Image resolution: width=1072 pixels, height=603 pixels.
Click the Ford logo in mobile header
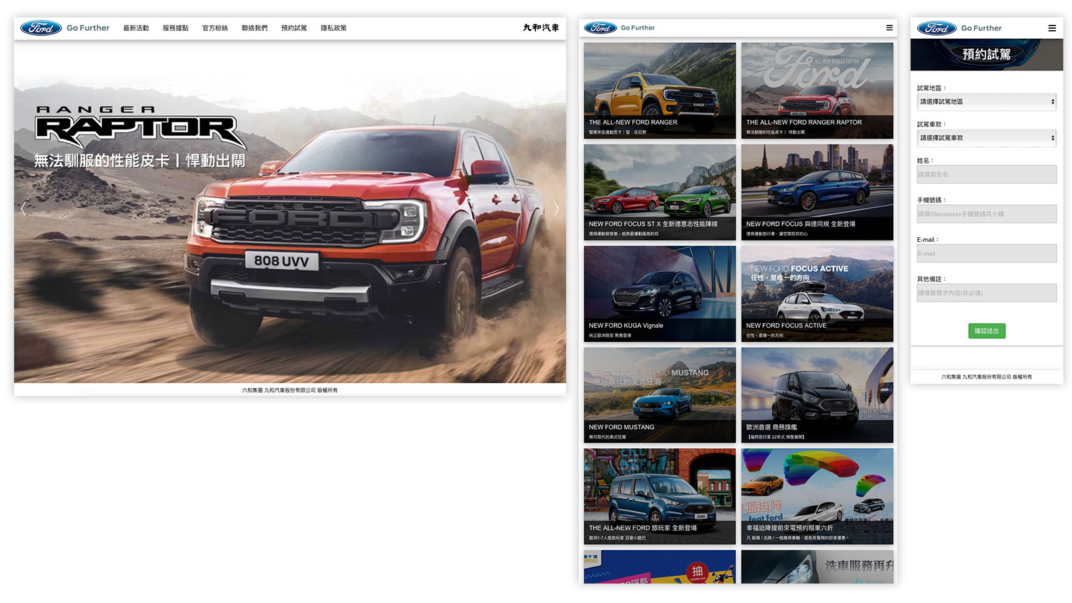coord(937,28)
